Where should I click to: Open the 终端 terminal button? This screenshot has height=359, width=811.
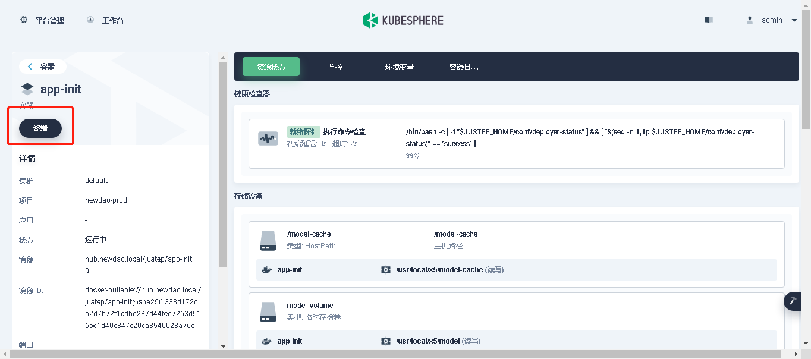click(x=40, y=128)
